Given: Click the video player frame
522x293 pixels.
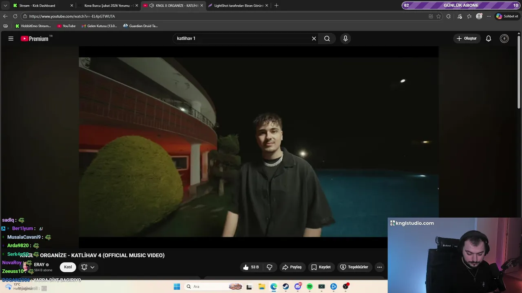Looking at the screenshot, I should click(x=259, y=147).
